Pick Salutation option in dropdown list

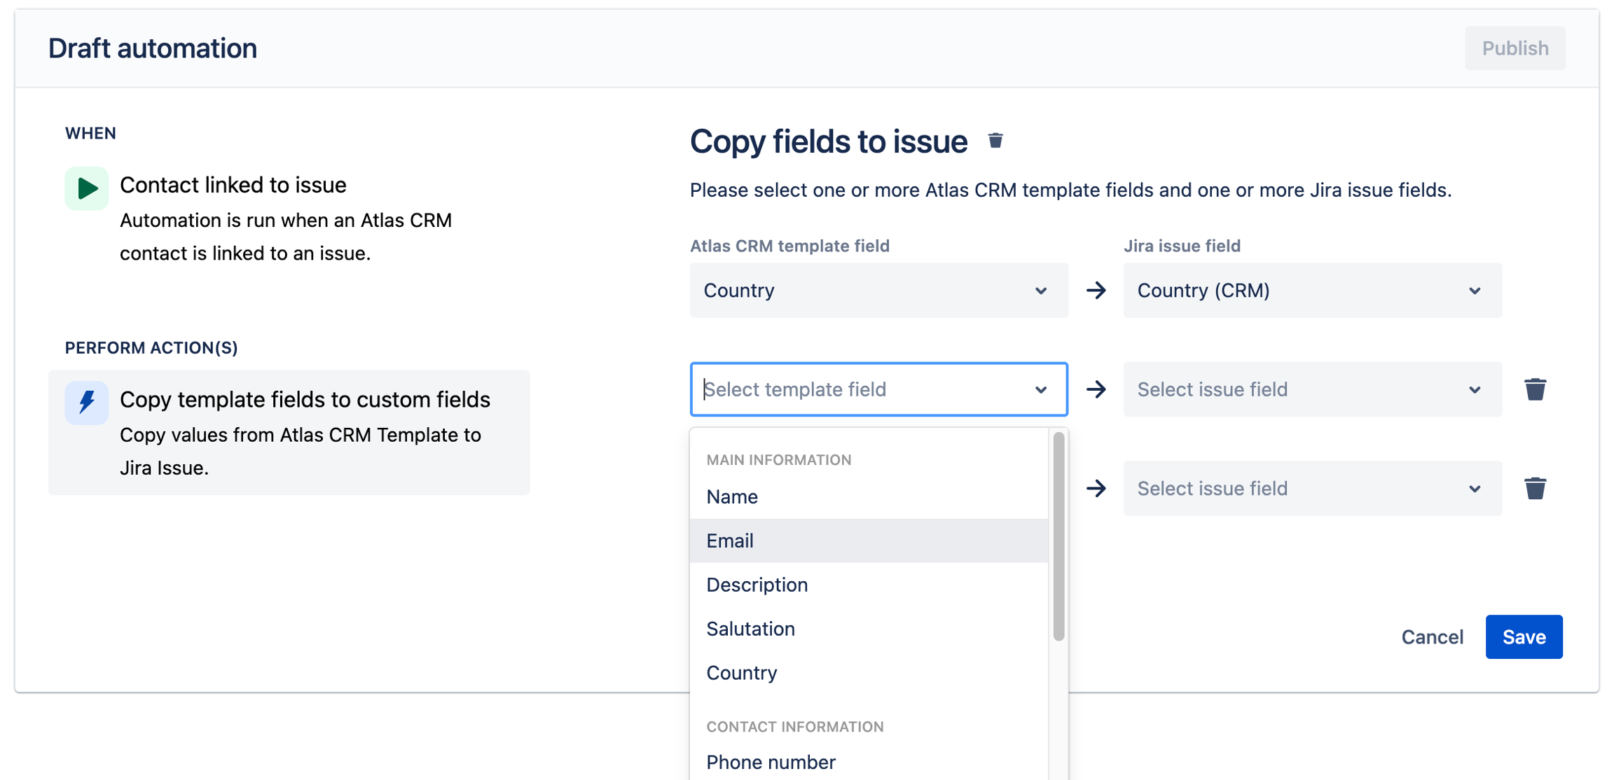pos(750,629)
